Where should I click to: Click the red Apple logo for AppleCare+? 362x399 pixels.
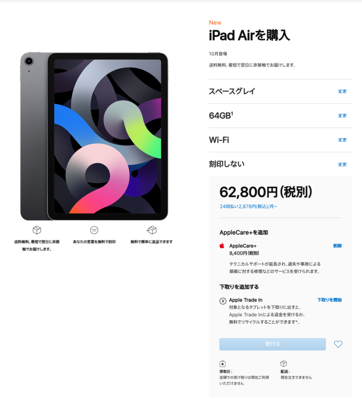[222, 245]
